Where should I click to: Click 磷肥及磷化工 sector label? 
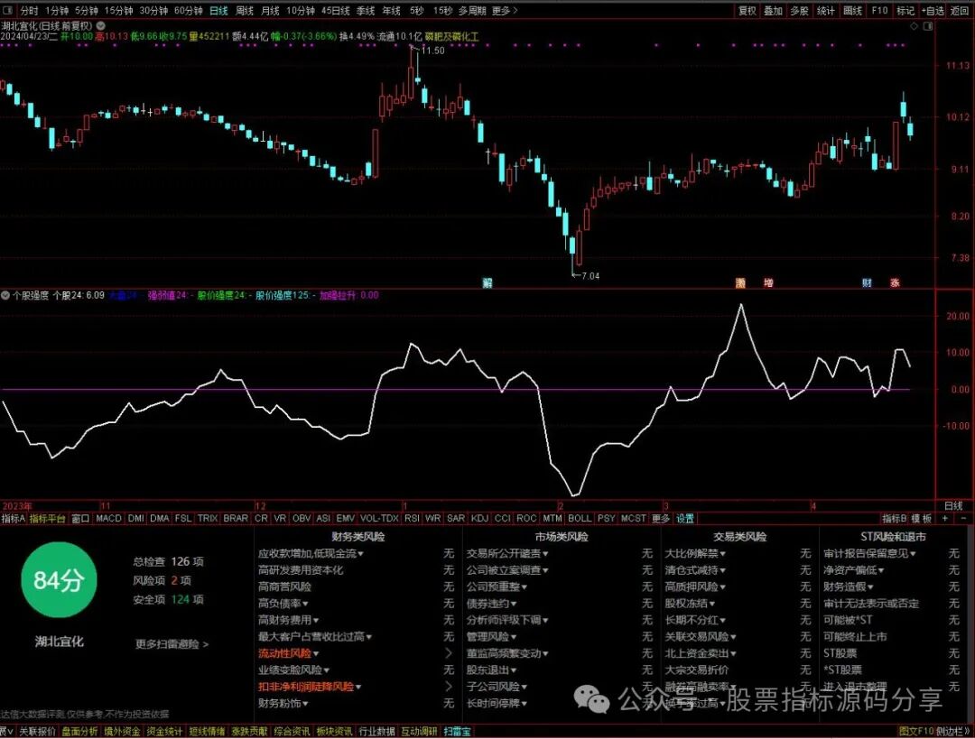click(x=452, y=37)
